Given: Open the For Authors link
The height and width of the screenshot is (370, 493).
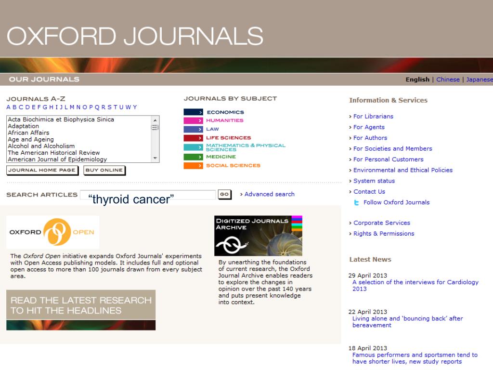Looking at the screenshot, I should pos(370,138).
